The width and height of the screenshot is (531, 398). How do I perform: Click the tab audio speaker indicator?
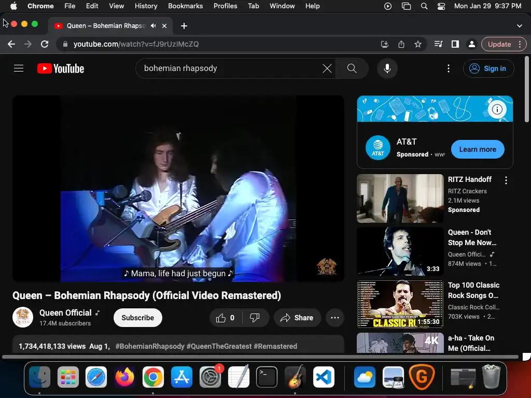(153, 26)
